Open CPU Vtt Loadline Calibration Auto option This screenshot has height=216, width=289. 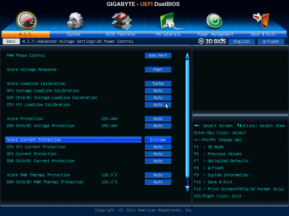click(158, 105)
